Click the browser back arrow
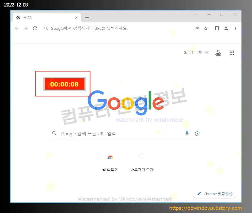Image resolution: width=252 pixels, height=213 pixels. [x=17, y=28]
